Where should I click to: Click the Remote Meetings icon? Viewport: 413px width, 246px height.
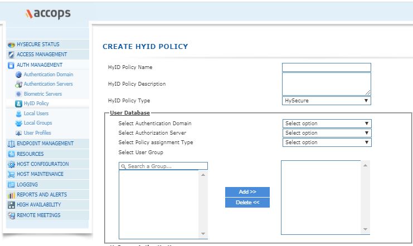[x=11, y=215]
